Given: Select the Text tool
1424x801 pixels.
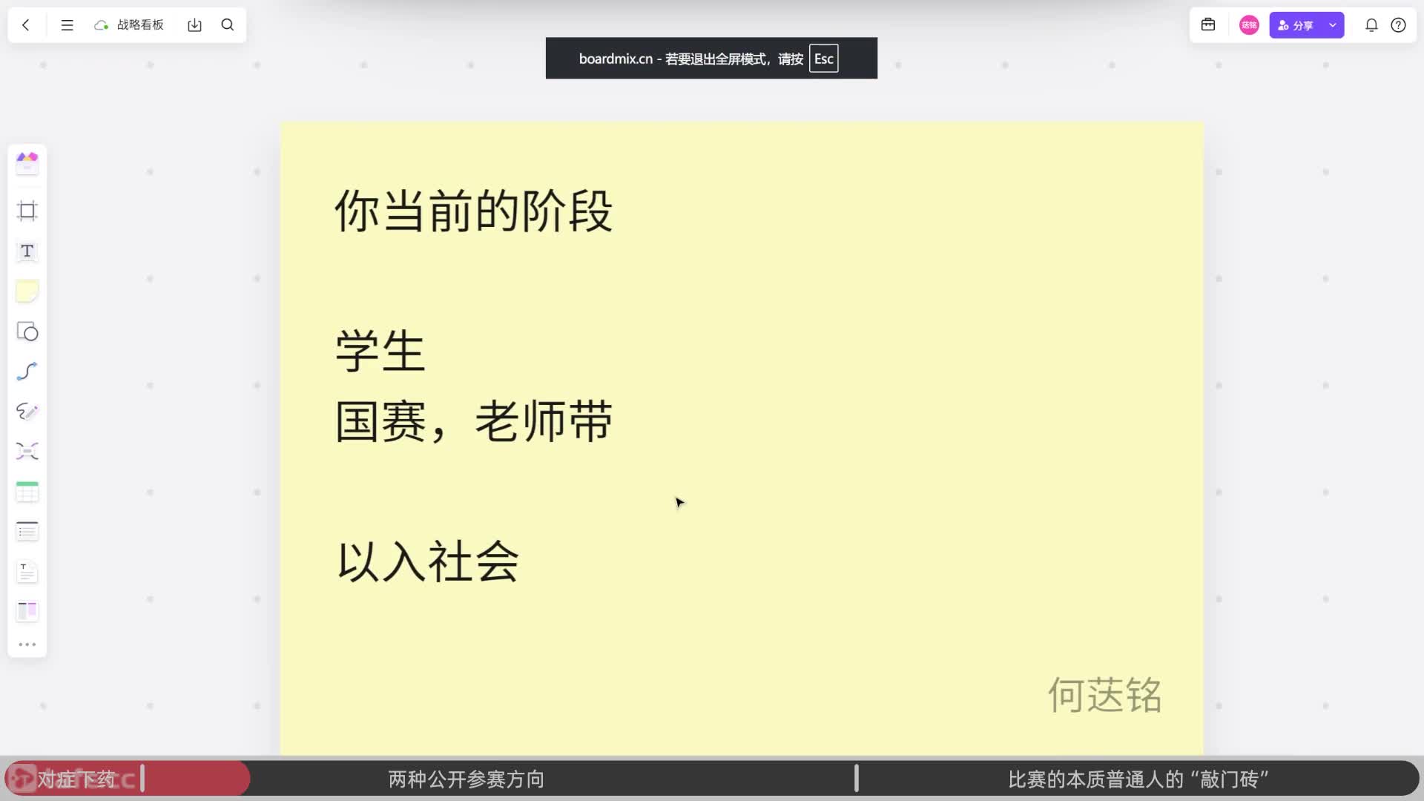Looking at the screenshot, I should point(27,251).
